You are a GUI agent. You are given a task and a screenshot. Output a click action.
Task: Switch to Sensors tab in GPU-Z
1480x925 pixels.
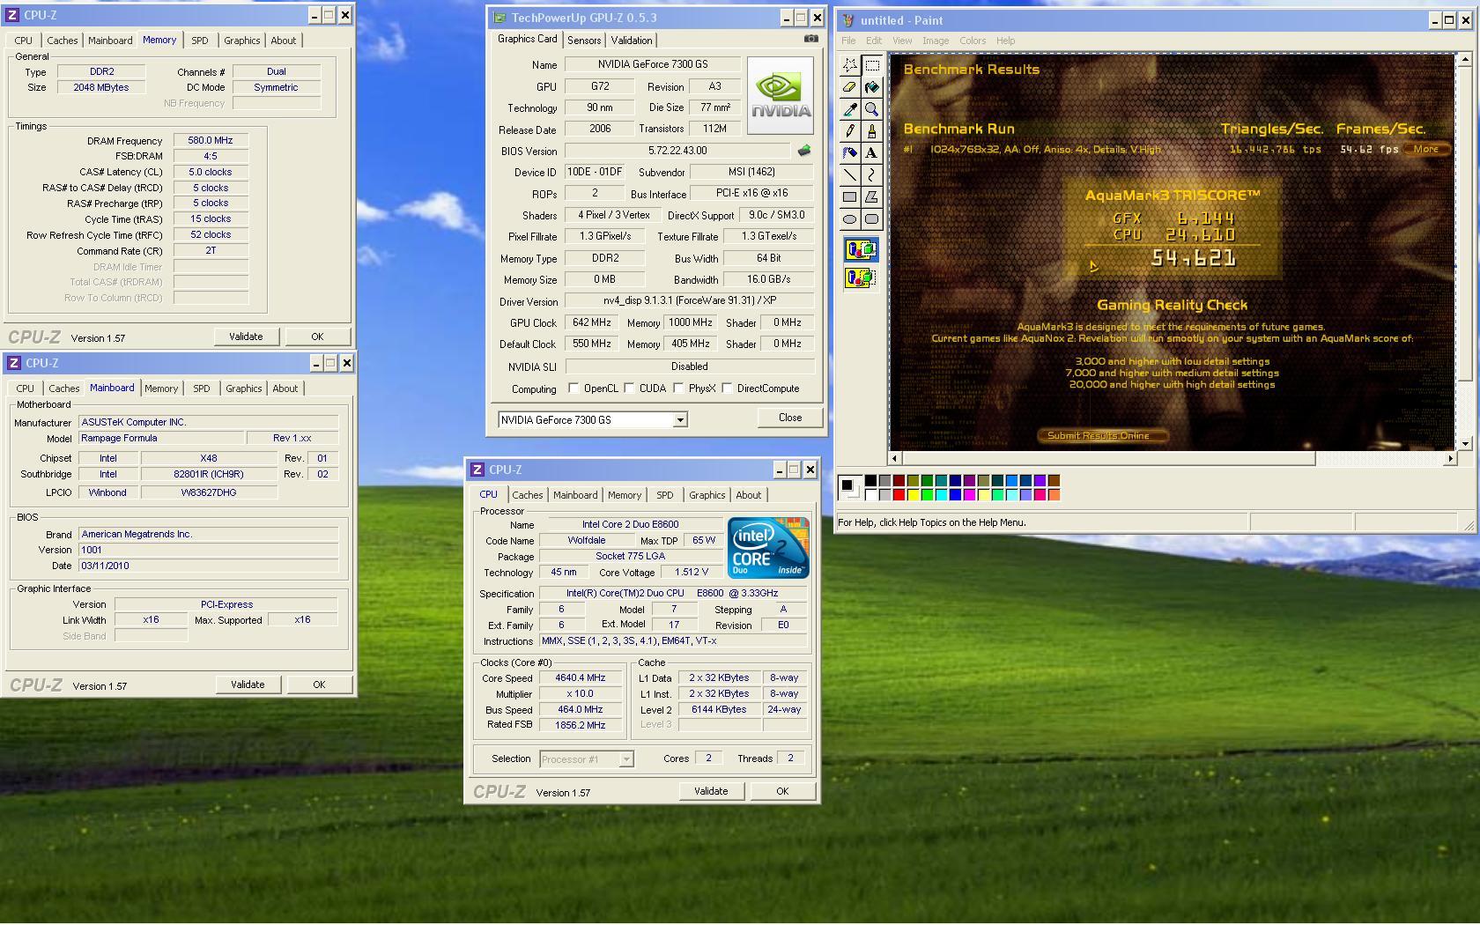[x=584, y=41]
